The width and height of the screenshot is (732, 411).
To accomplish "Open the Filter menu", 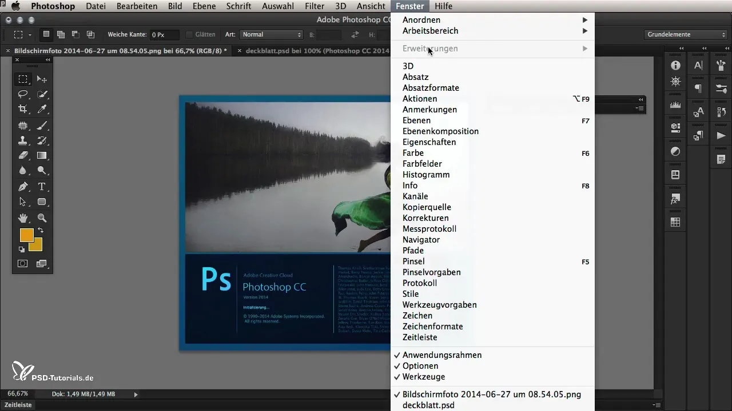I will [315, 6].
